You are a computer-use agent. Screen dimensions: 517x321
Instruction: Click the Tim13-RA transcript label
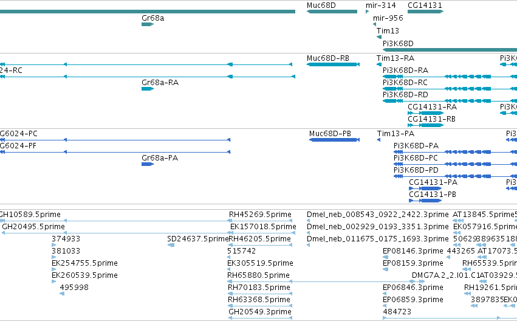click(395, 58)
